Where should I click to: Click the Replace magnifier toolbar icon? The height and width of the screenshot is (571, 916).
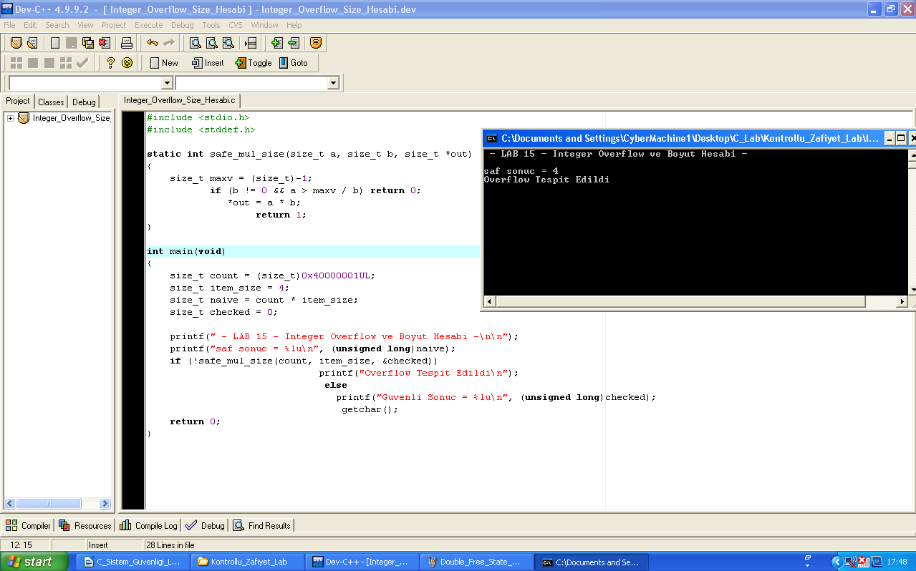pyautogui.click(x=211, y=43)
